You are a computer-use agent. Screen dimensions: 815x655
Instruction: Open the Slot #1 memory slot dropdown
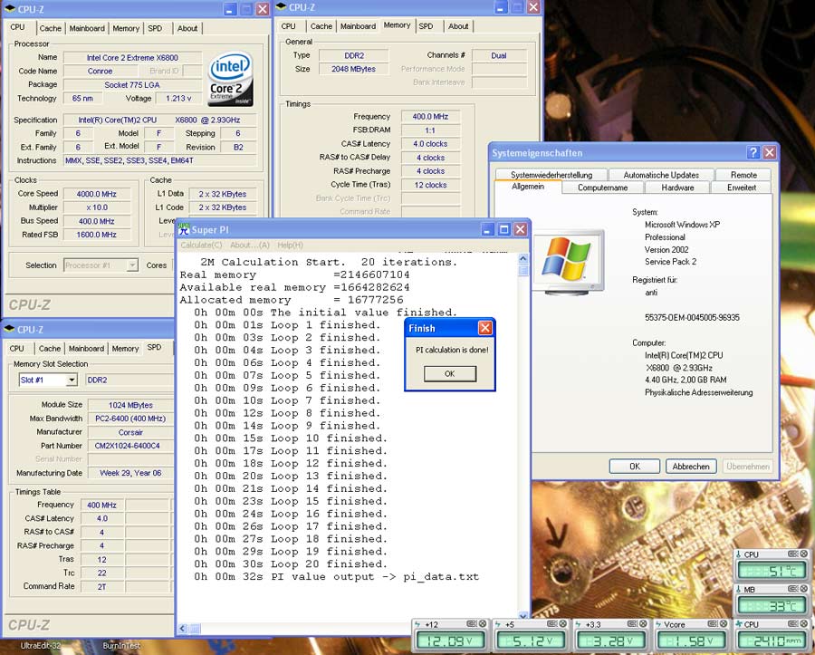click(x=72, y=380)
